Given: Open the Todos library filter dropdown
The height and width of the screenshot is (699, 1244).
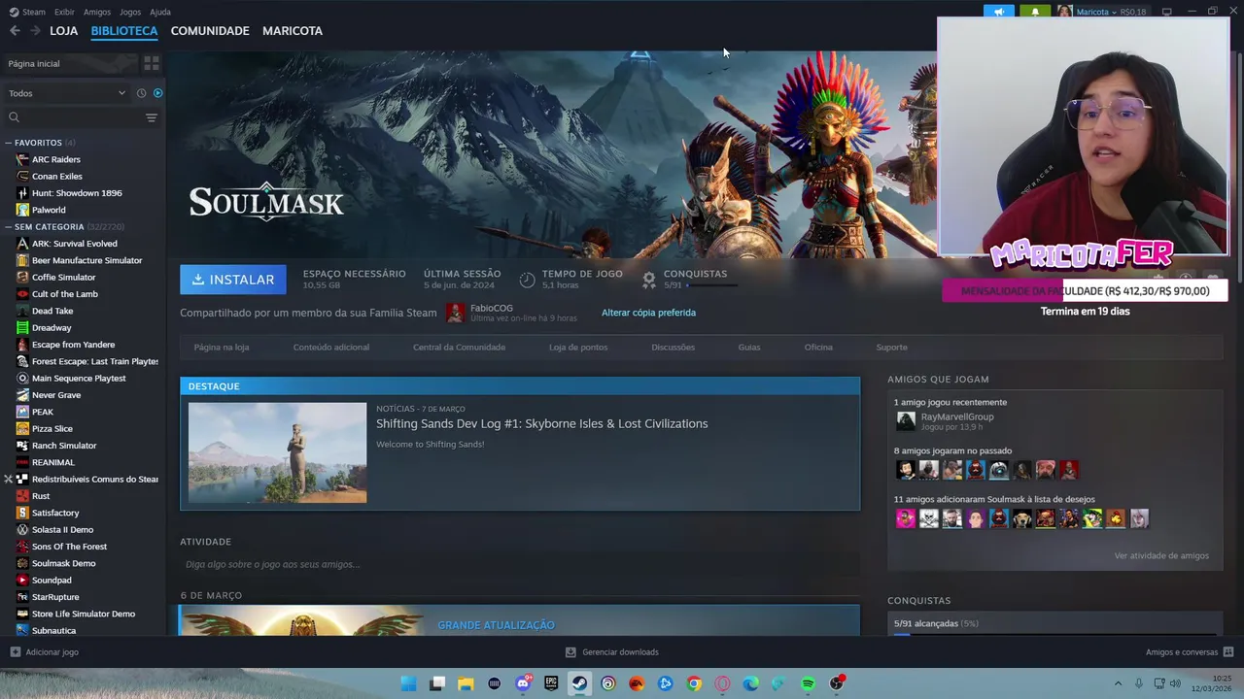Looking at the screenshot, I should pyautogui.click(x=66, y=93).
